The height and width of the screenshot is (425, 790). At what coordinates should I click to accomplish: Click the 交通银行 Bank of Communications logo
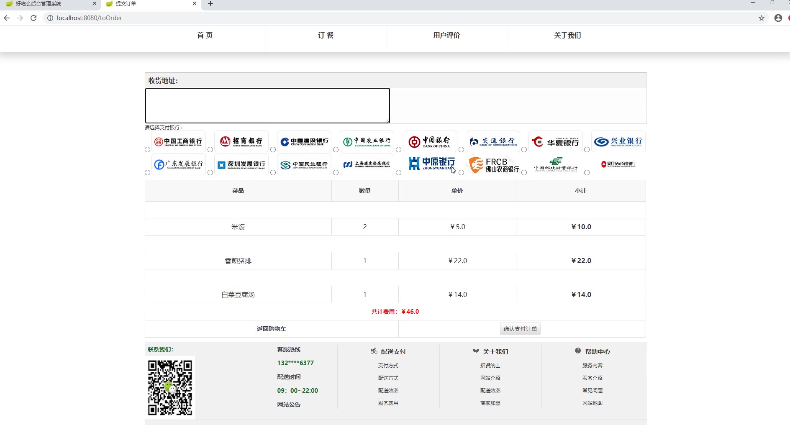click(x=492, y=142)
